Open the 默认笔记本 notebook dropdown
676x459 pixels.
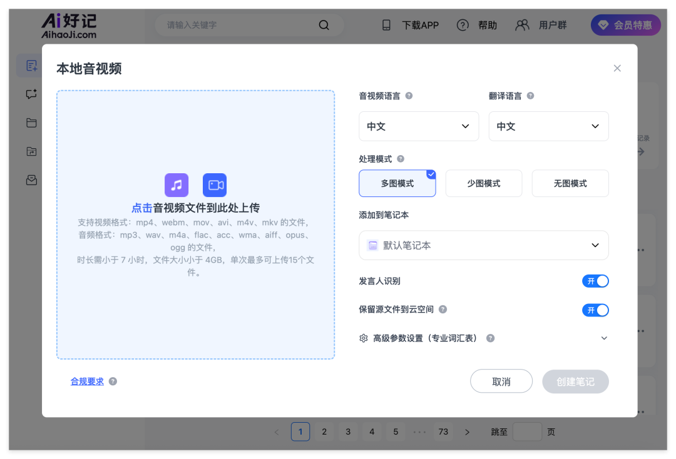pyautogui.click(x=484, y=245)
